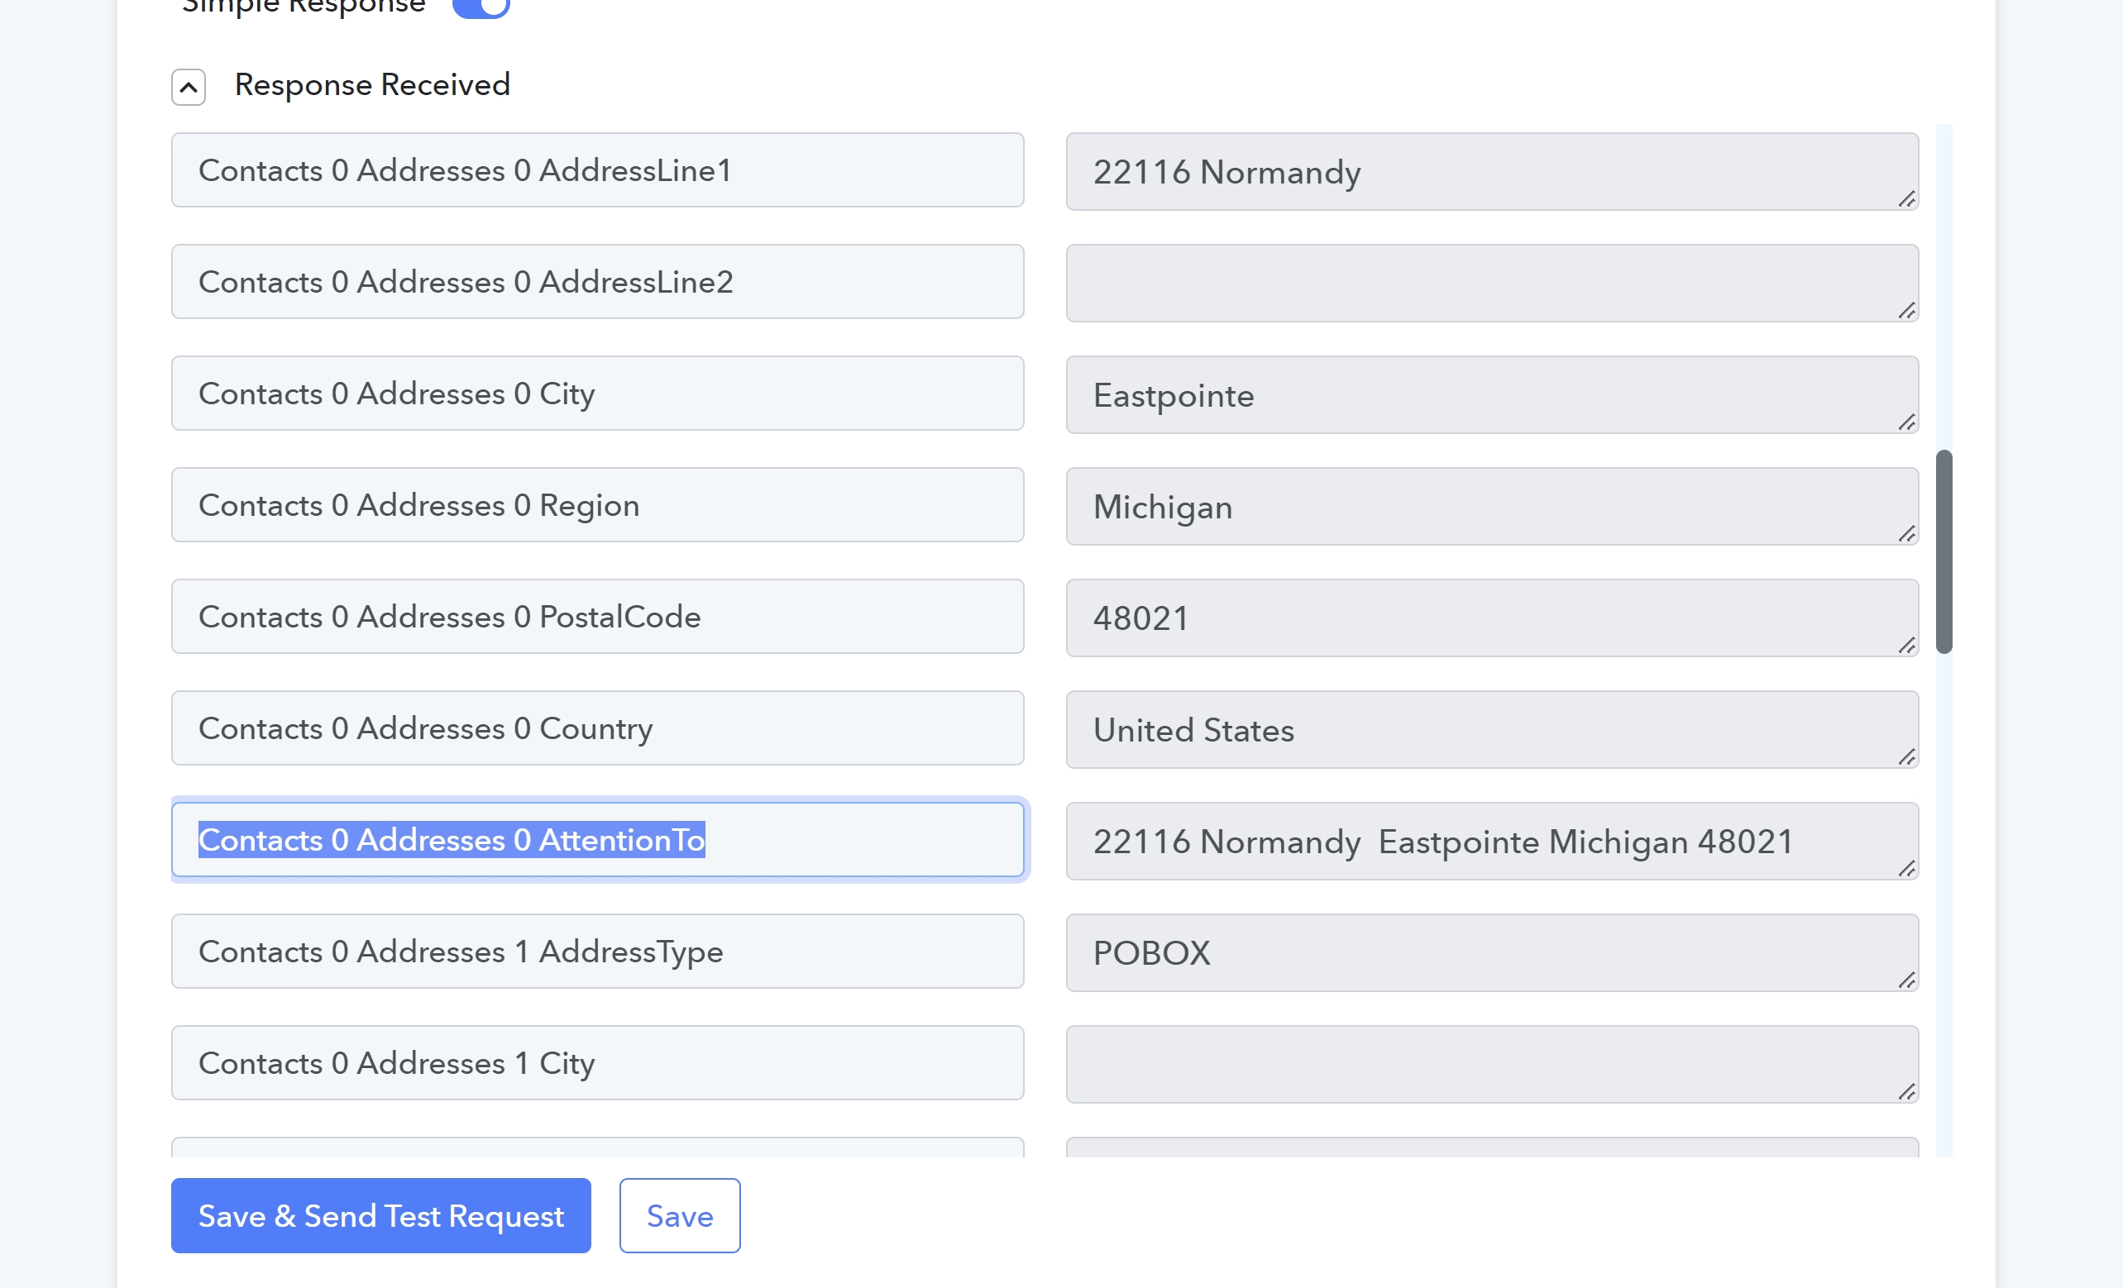Viewport: 2123px width, 1288px height.
Task: Click the response list vertical scrollbar thumb
Action: pyautogui.click(x=1944, y=551)
